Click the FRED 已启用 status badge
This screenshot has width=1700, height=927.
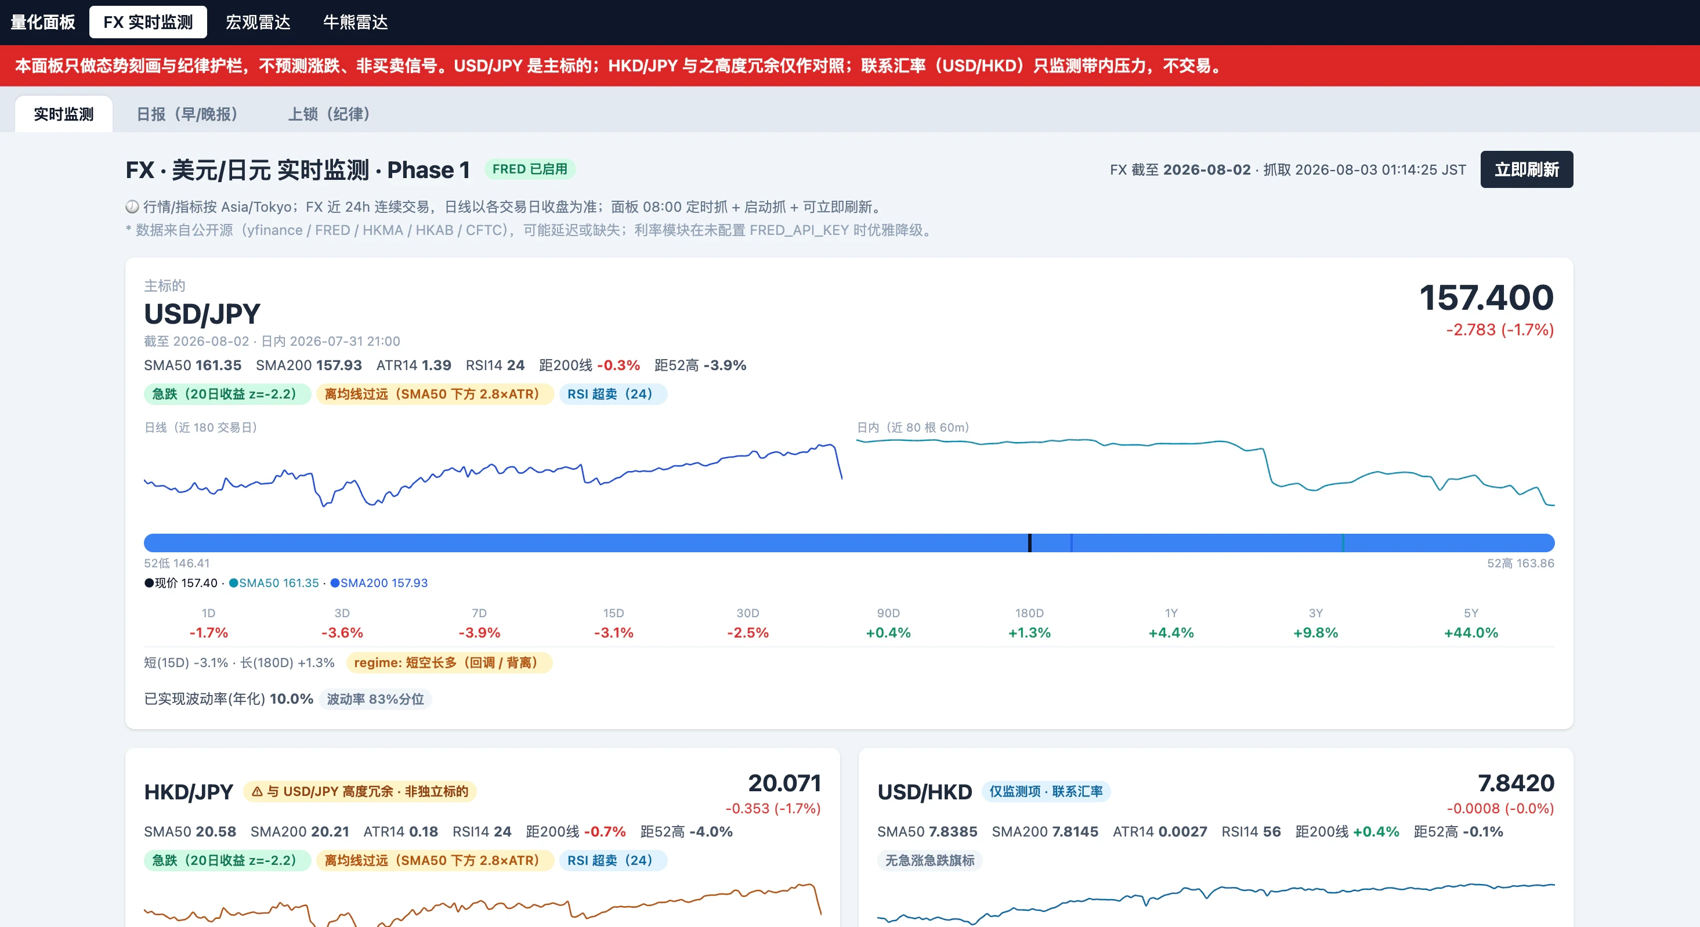530,169
